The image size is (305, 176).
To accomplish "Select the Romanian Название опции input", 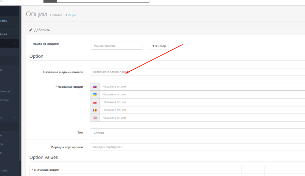I will pyautogui.click(x=202, y=110).
